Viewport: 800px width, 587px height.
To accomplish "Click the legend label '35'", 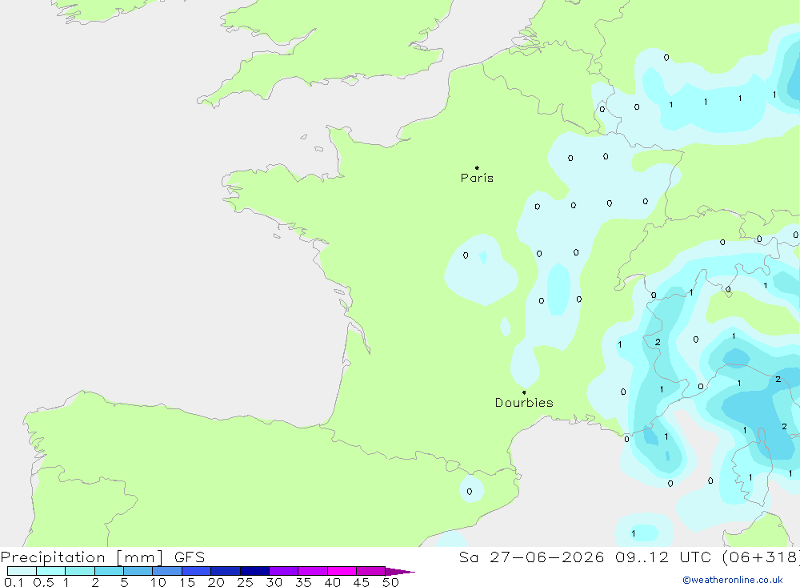I will 303,582.
